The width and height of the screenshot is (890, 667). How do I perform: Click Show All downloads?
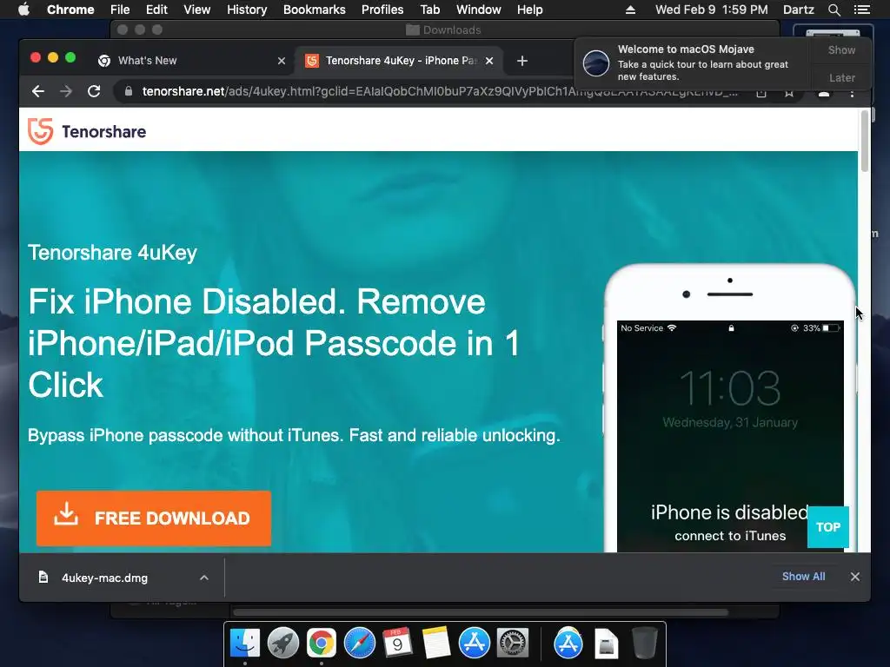pyautogui.click(x=803, y=577)
